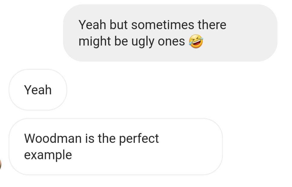This screenshot has width=292, height=187.
Task: Click the word "Woodman" in the last message
Action: point(53,139)
